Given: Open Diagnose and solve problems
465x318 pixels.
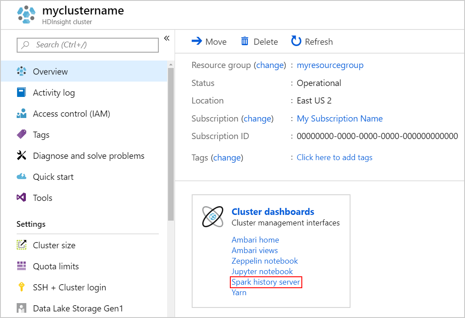Looking at the screenshot, I should [88, 156].
